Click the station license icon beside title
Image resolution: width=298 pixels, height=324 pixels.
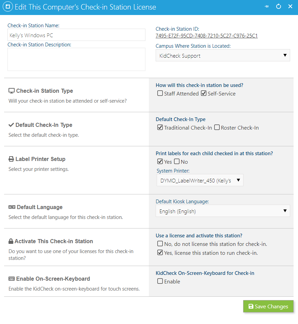pos(7,6)
